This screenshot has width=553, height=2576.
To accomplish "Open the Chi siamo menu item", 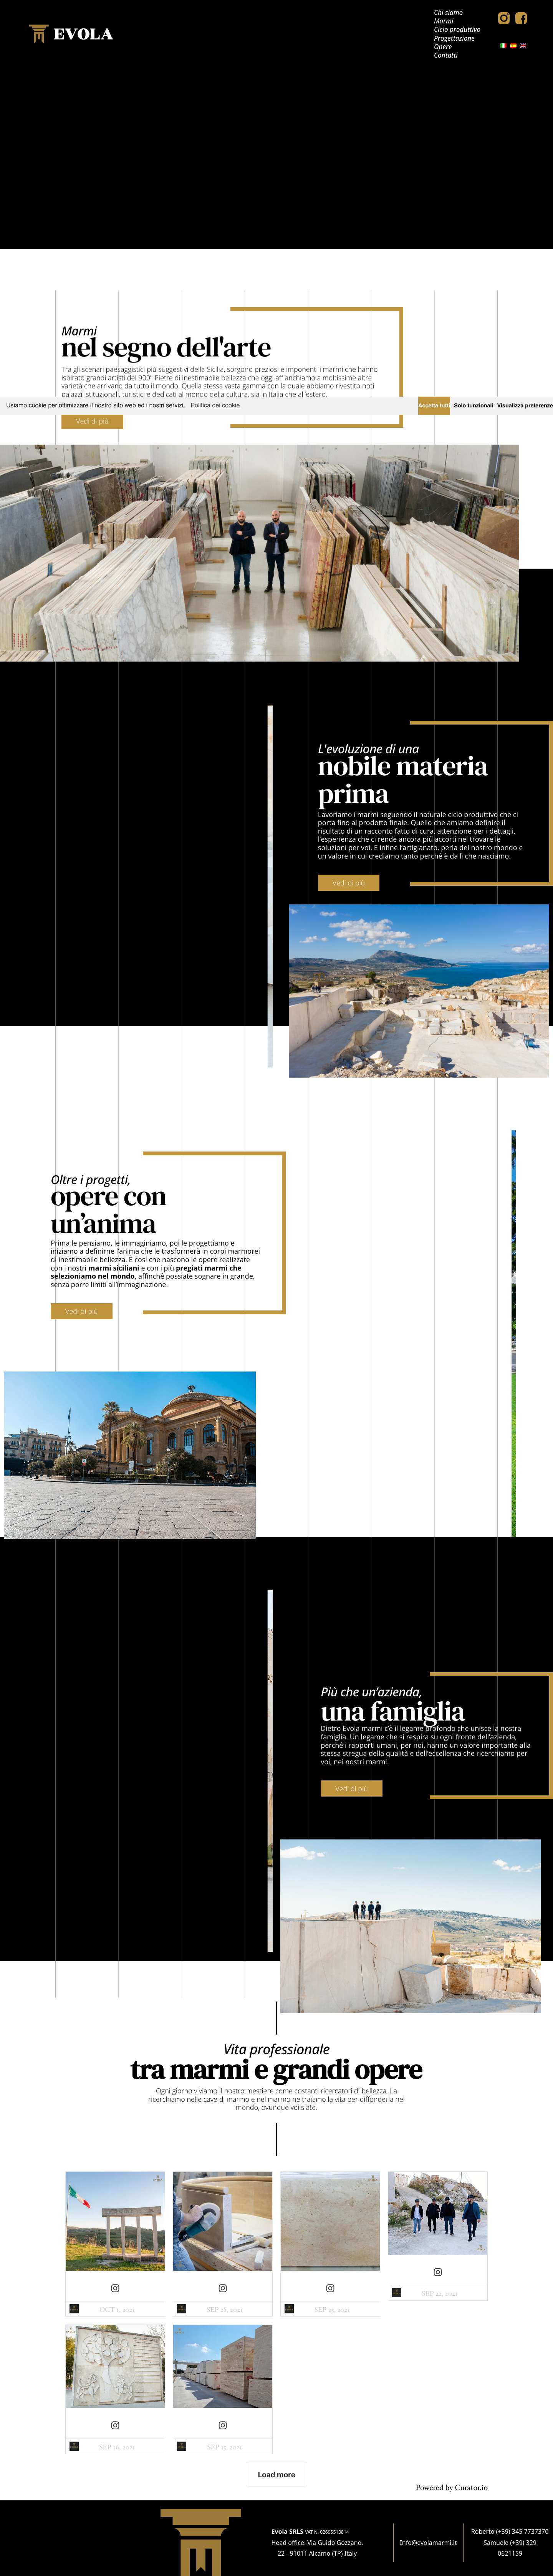I will coord(448,13).
